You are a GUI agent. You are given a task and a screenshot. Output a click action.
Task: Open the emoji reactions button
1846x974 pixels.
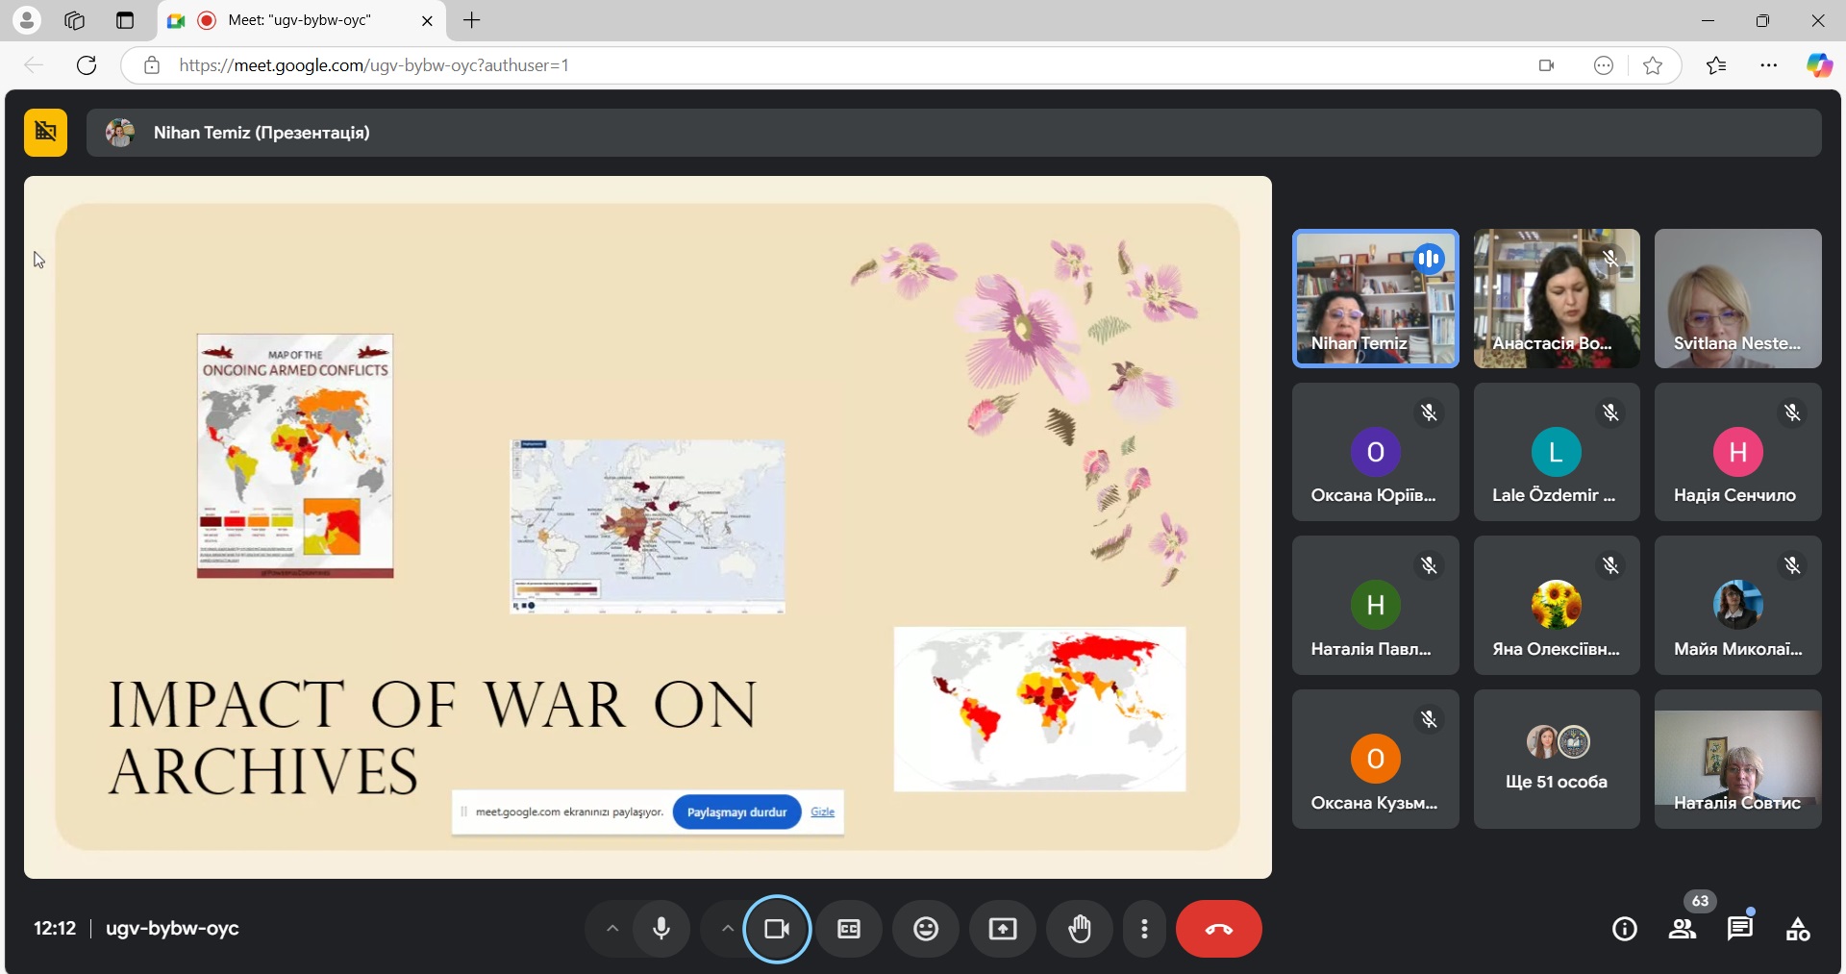point(925,929)
